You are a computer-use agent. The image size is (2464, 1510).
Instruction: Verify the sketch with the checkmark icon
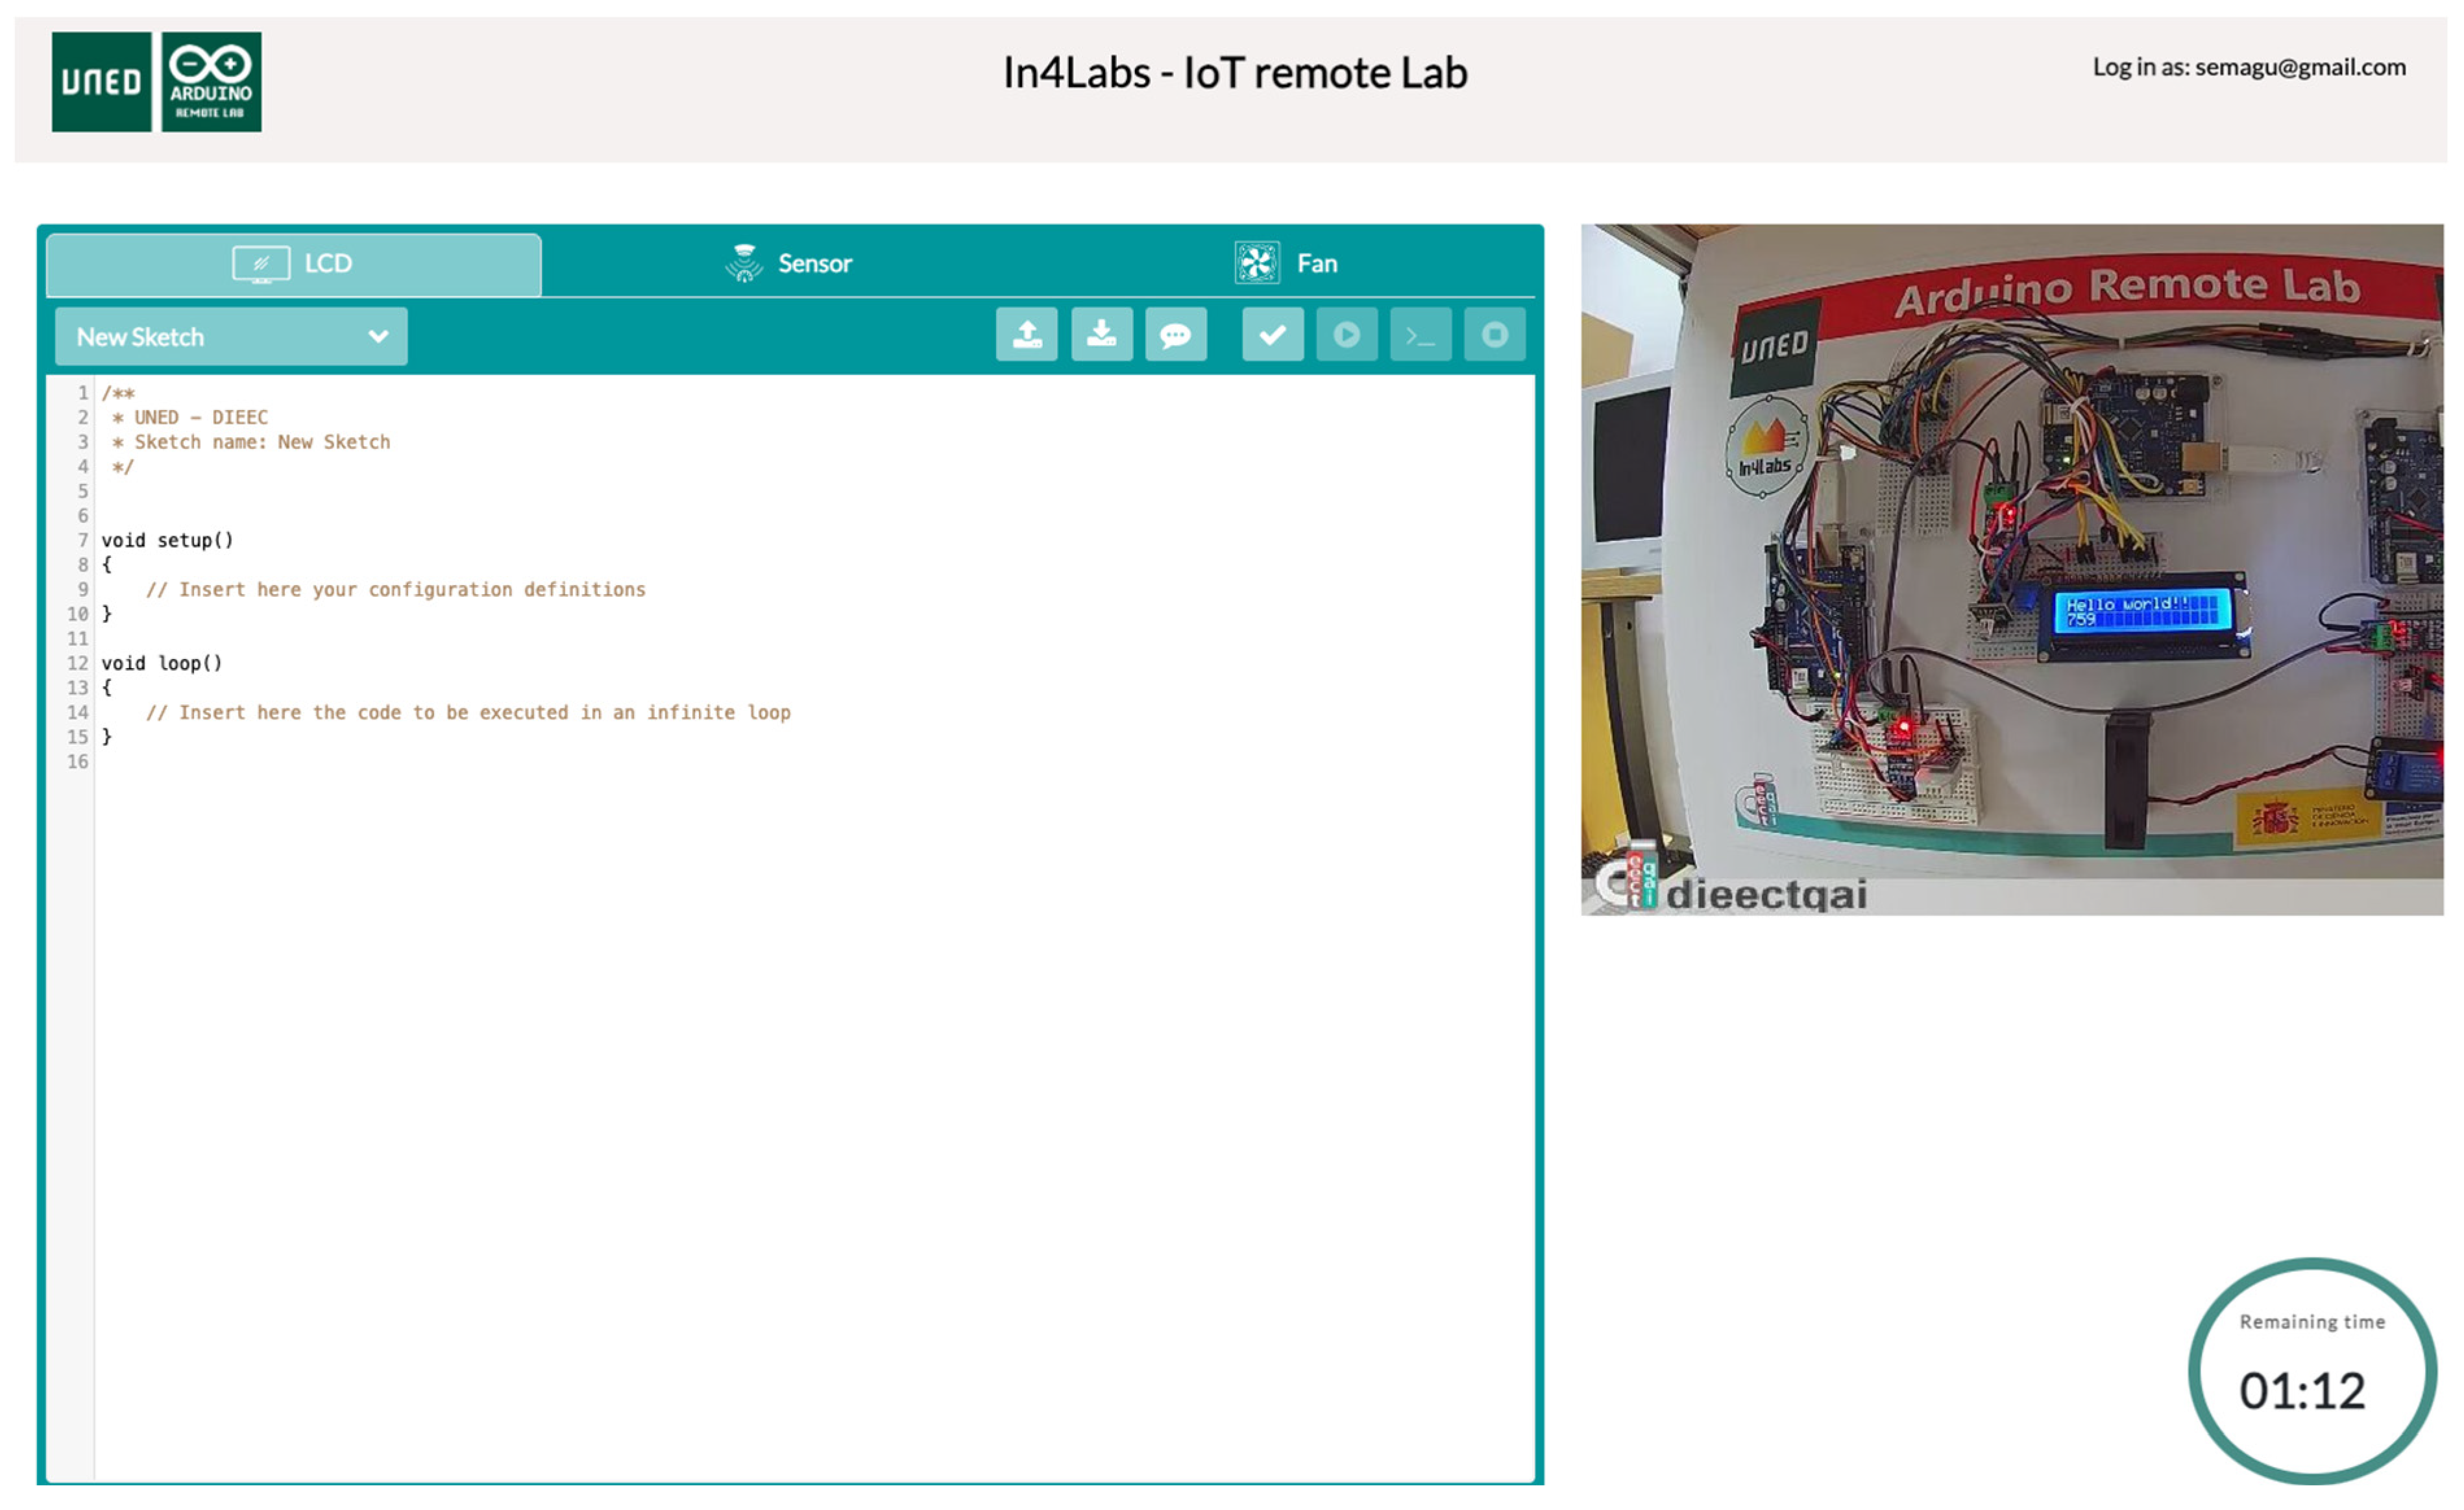click(x=1272, y=334)
